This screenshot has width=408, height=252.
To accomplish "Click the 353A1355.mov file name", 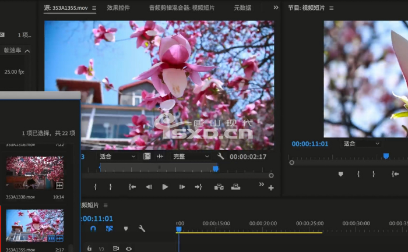I will click(x=20, y=250).
